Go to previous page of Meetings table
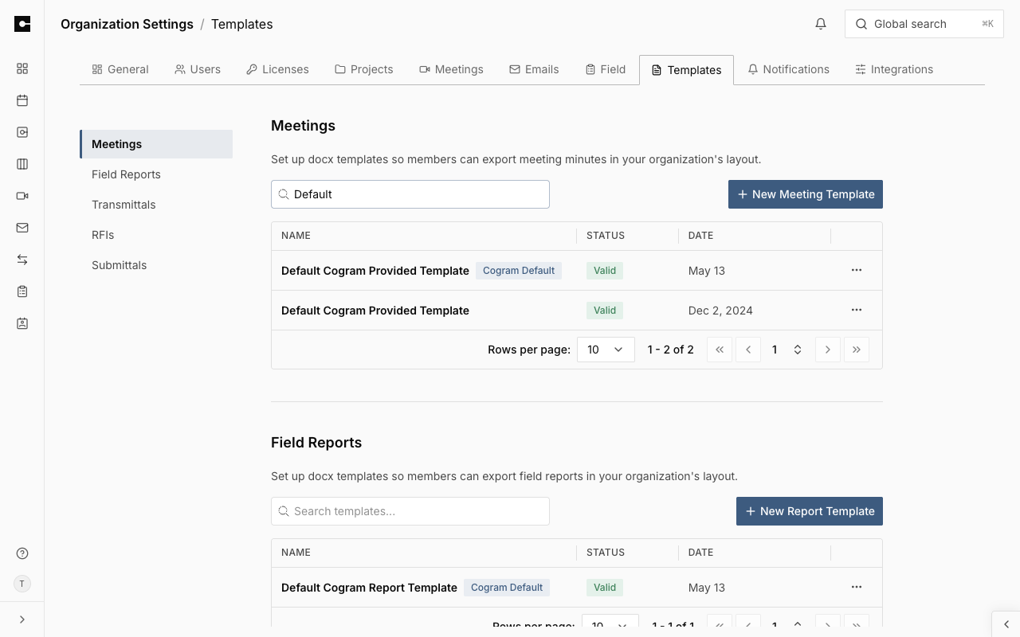Image resolution: width=1020 pixels, height=637 pixels. [x=748, y=350]
